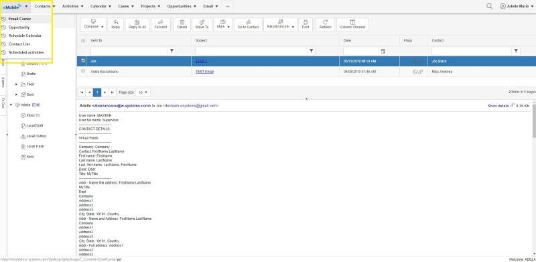Forward the selected email
Image resolution: width=536 pixels, height=262 pixels.
tap(161, 25)
